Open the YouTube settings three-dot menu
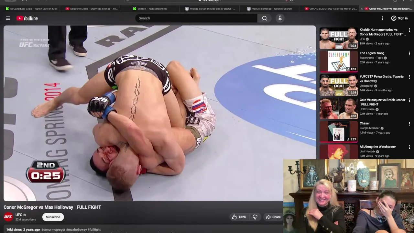 (x=382, y=18)
